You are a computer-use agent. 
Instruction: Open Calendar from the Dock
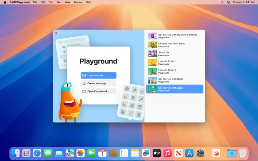tap(102, 153)
